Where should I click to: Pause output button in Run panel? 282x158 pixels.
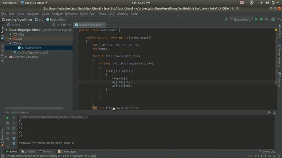(x=7, y=128)
